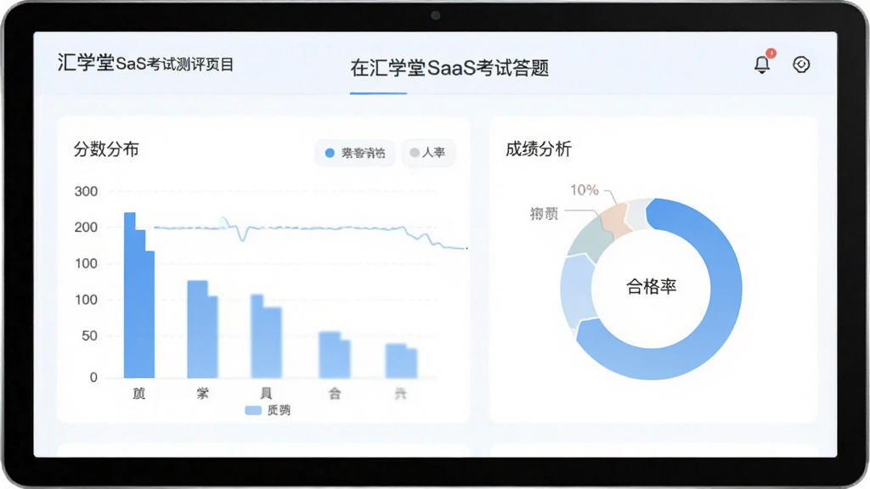Click the third bar group in chart
The width and height of the screenshot is (870, 489).
[x=266, y=336]
